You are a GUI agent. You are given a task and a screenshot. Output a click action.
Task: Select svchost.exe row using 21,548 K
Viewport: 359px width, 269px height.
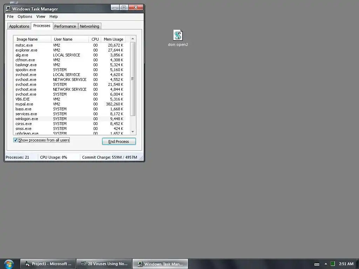tap(70, 84)
